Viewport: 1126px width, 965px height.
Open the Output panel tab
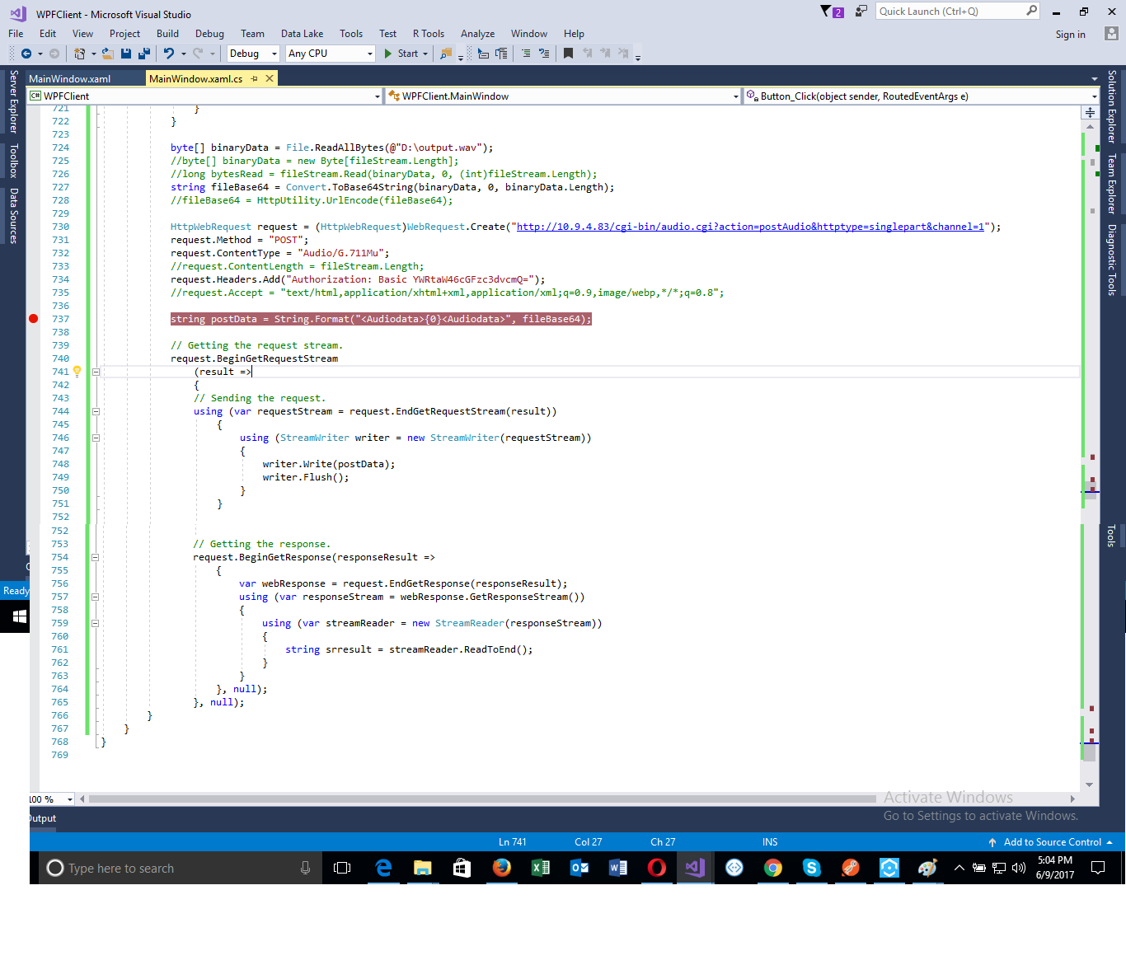coord(43,818)
